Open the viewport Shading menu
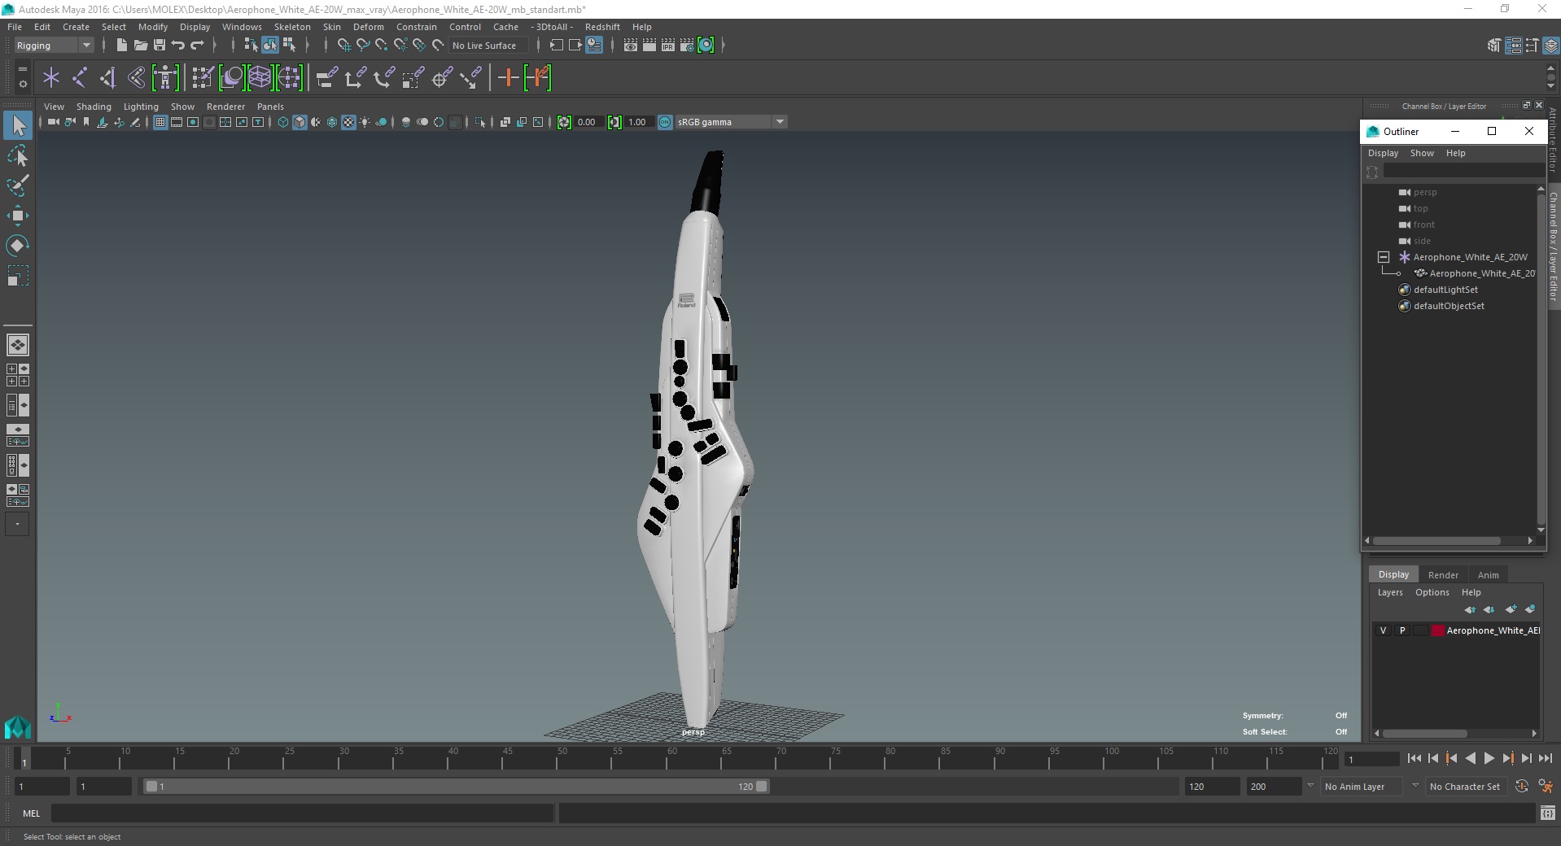Image resolution: width=1561 pixels, height=846 pixels. pos(94,107)
